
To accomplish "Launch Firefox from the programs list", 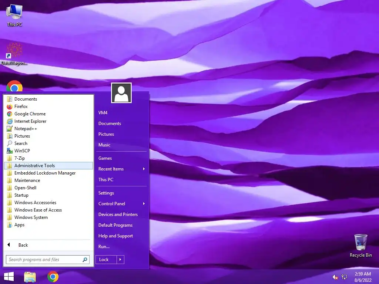I will 48,106.
